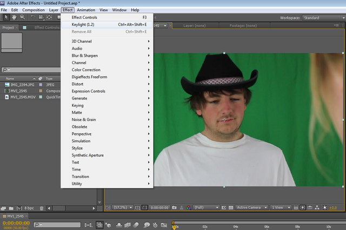Select the Selection arrow tool
Screen dimensions: 346x230
tap(6, 17)
